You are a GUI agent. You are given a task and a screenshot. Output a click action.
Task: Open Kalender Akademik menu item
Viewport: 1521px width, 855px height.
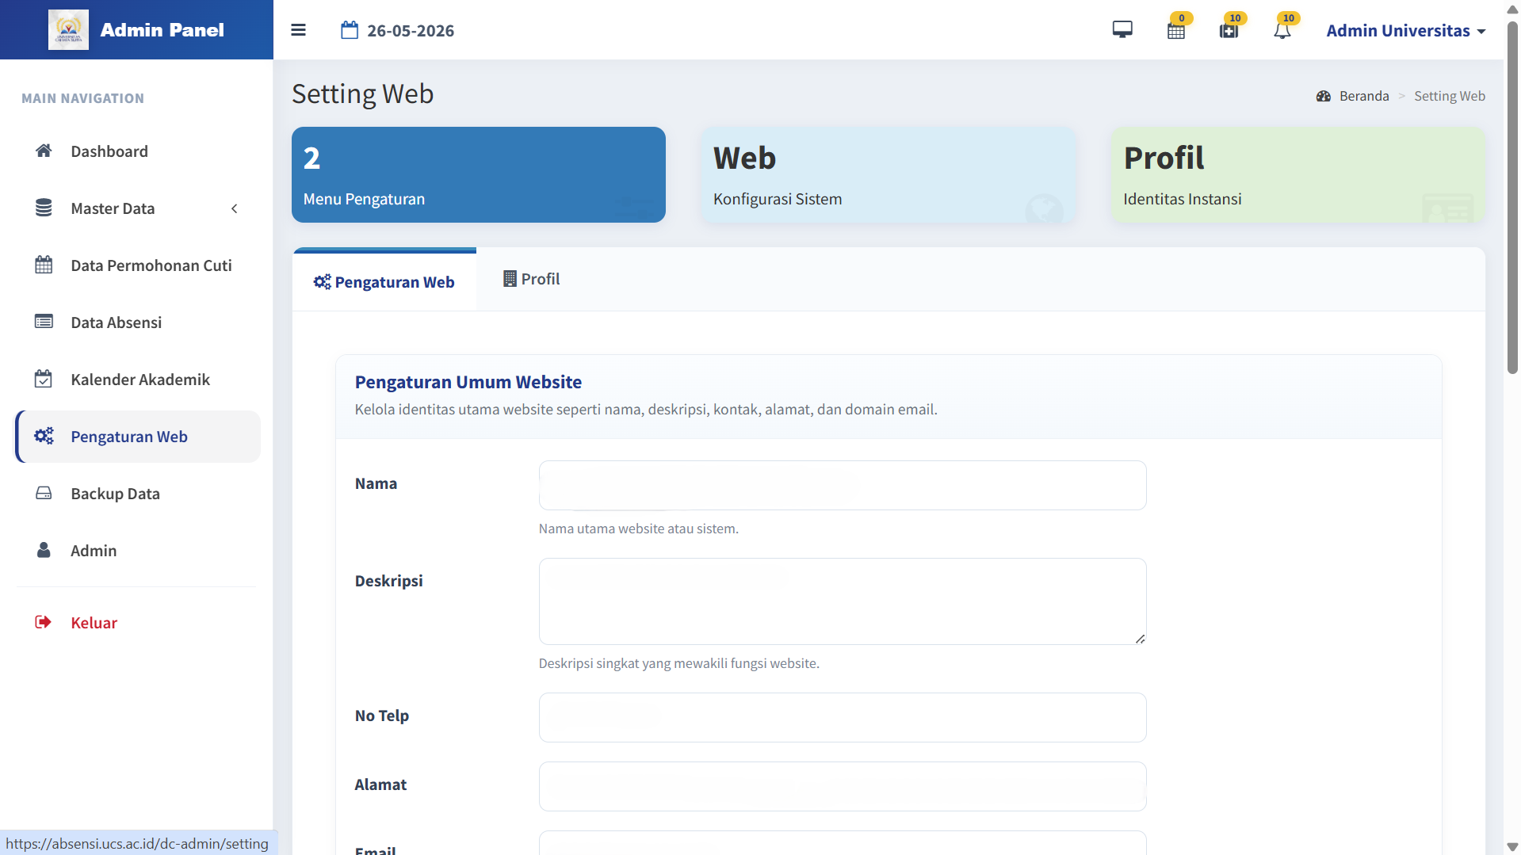(138, 379)
